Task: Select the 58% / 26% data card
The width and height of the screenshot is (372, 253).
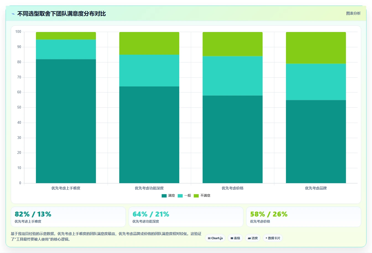Action: tap(304, 217)
